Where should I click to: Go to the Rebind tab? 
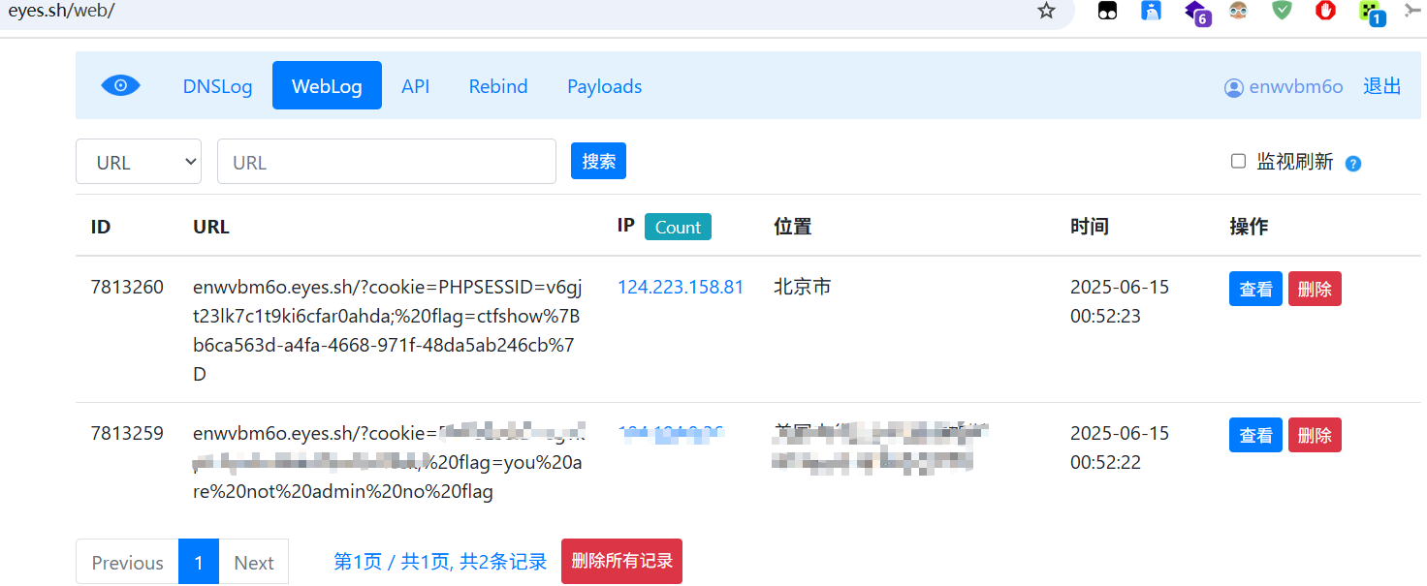coord(498,86)
